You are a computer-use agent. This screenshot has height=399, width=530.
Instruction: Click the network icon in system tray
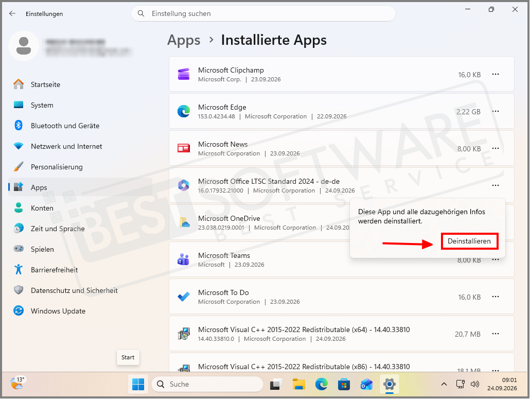[461, 384]
